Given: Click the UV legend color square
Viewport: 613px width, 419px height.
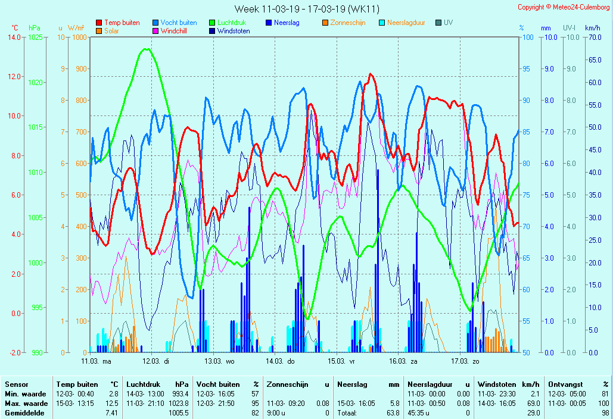Looking at the screenshot, I should (x=438, y=23).
